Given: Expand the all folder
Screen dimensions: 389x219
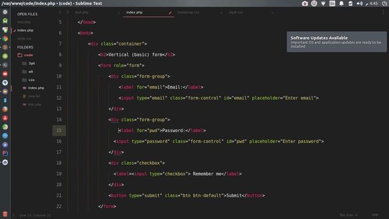Looking at the screenshot, I should 28,72.
